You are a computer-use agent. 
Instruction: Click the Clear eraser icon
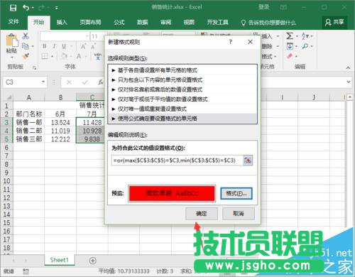click(x=290, y=56)
